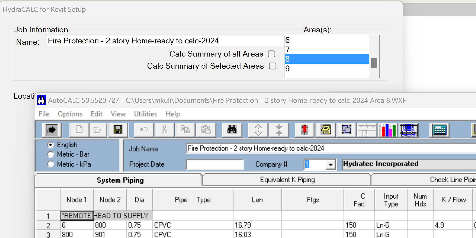This screenshot has height=238, width=476.
Task: Click the Paste clipboard icon
Action: click(x=206, y=130)
